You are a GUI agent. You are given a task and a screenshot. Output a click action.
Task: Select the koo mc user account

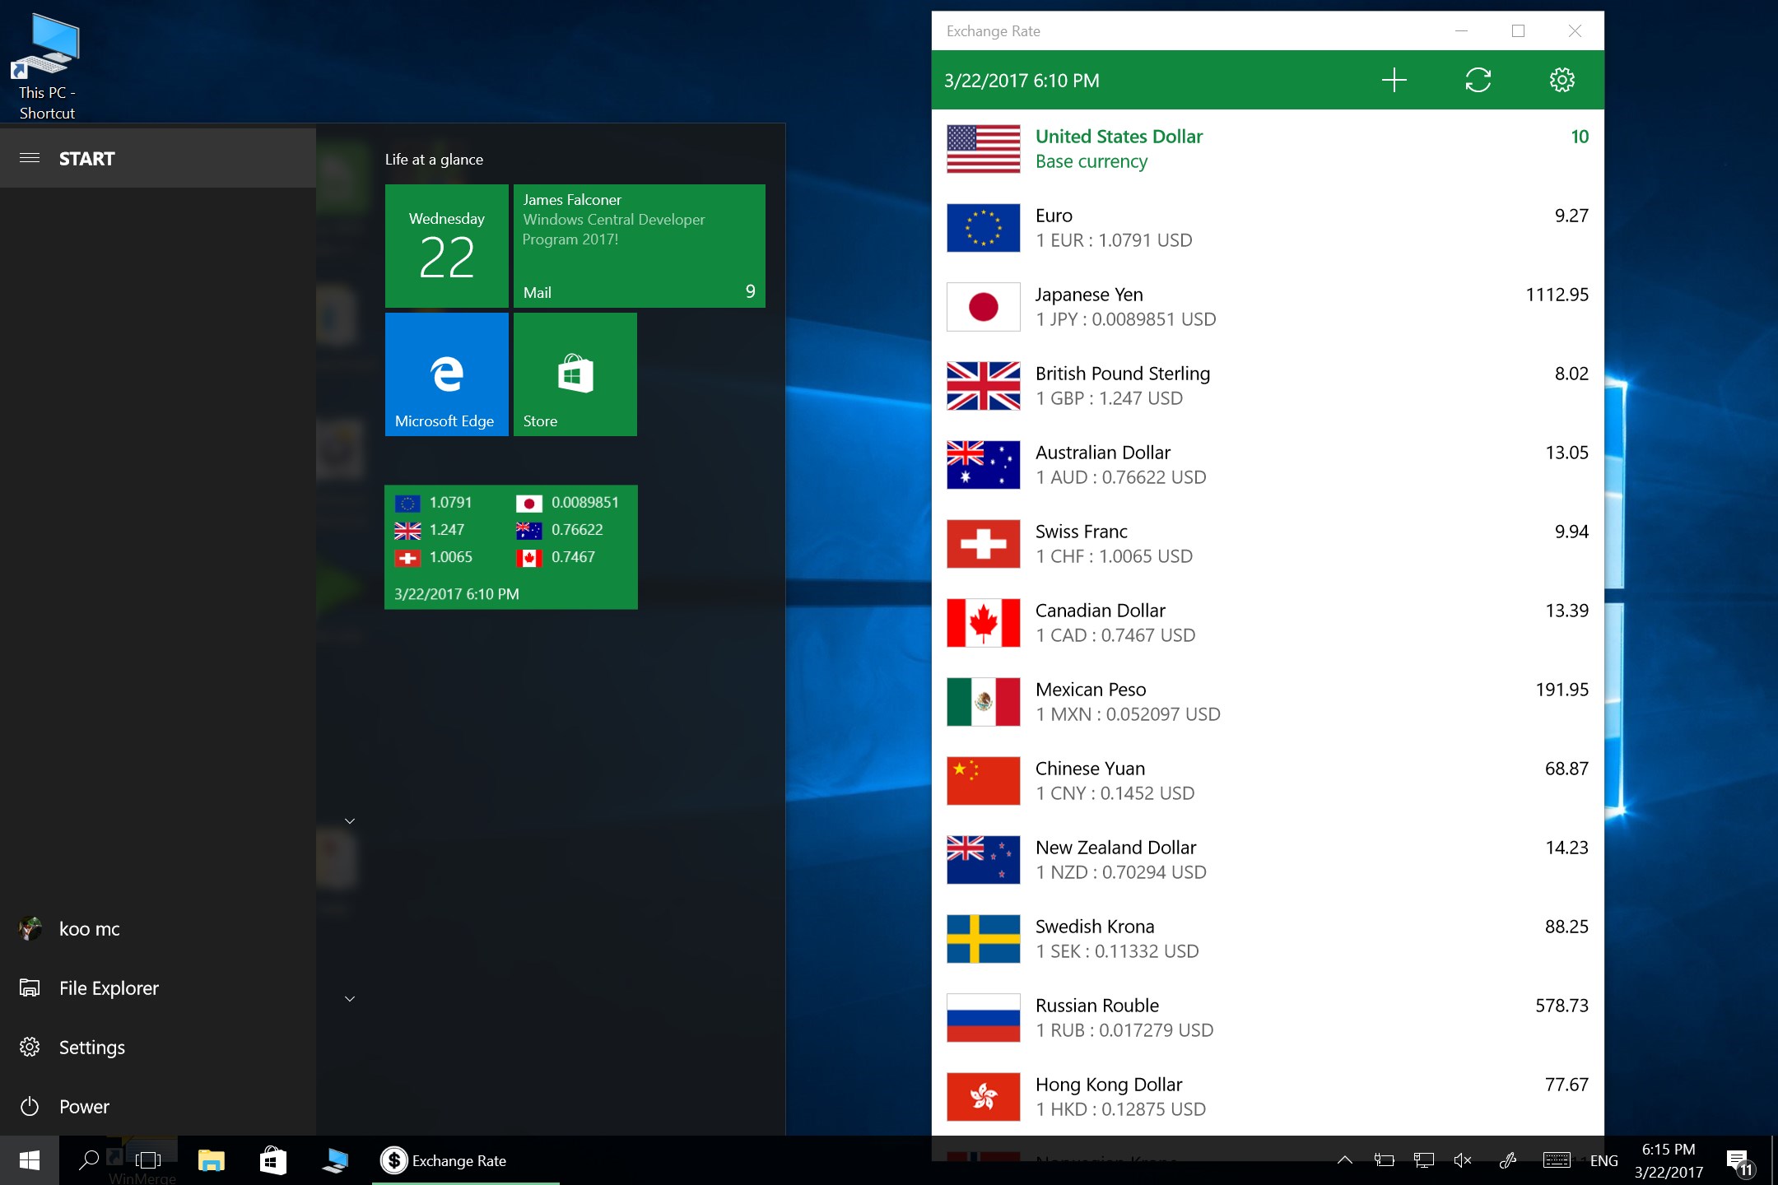pyautogui.click(x=88, y=929)
